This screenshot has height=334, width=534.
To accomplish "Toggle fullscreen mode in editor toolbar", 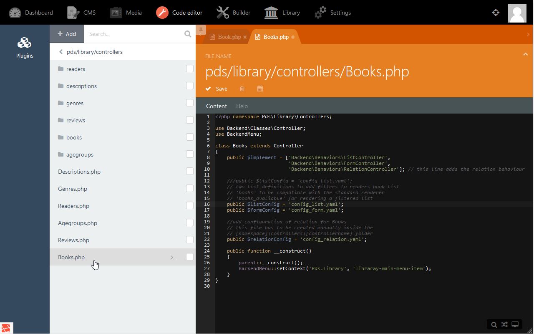I will (x=515, y=324).
